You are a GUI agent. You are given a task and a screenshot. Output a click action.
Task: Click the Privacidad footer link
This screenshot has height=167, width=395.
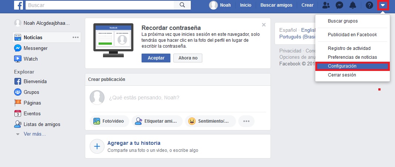290,51
